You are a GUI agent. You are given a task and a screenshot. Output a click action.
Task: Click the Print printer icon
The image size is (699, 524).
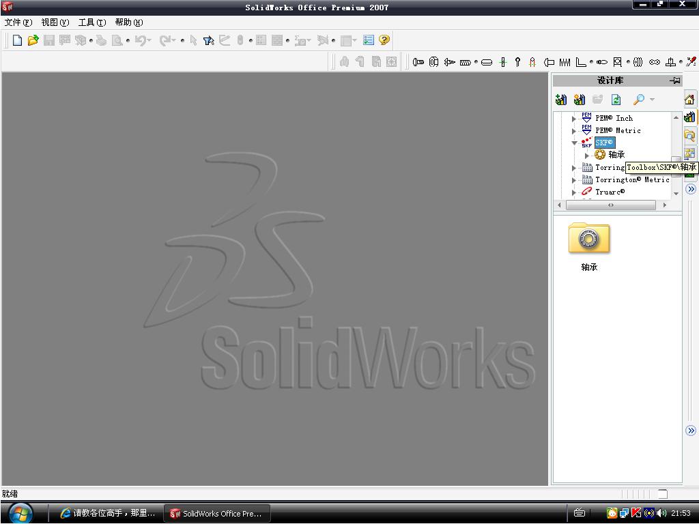(x=102, y=40)
